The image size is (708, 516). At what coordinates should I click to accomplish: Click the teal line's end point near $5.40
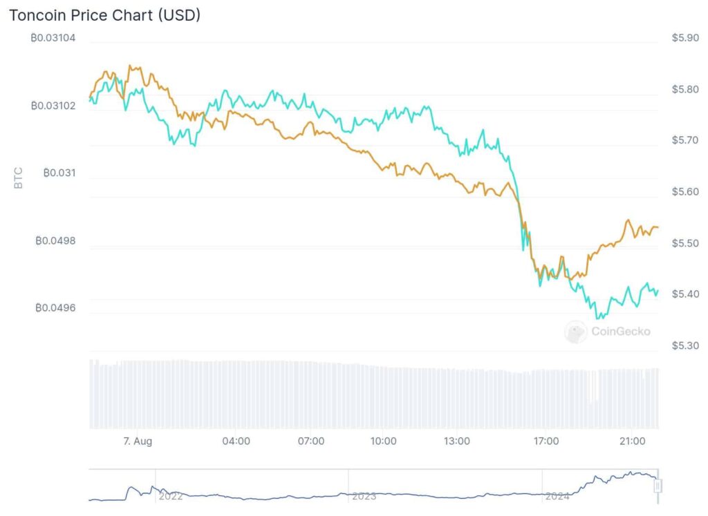[x=658, y=292]
